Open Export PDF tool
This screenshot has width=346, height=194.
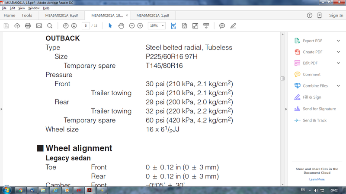(x=312, y=41)
